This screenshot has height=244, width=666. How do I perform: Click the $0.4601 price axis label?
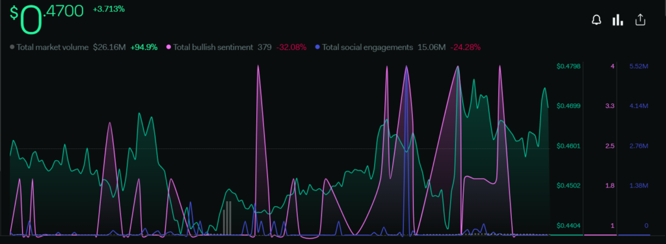568,146
